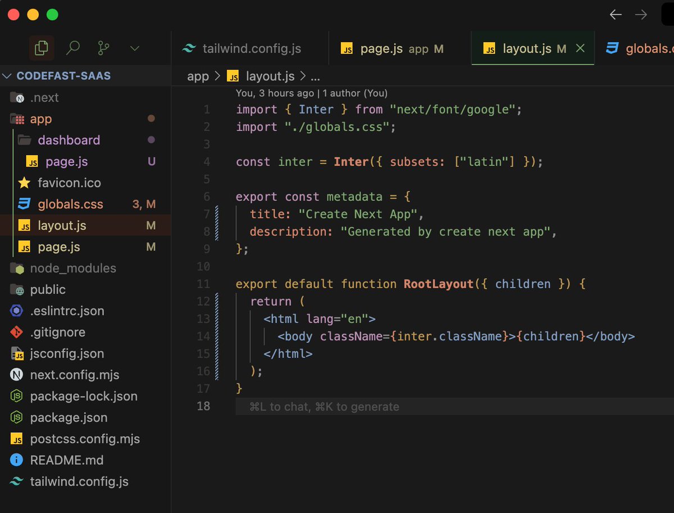
Task: Click the CSS icon next to globals.css
Action: [x=25, y=204]
